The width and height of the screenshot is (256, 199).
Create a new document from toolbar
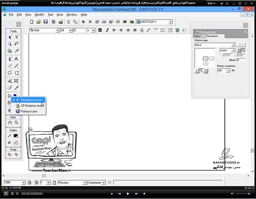click(x=32, y=22)
